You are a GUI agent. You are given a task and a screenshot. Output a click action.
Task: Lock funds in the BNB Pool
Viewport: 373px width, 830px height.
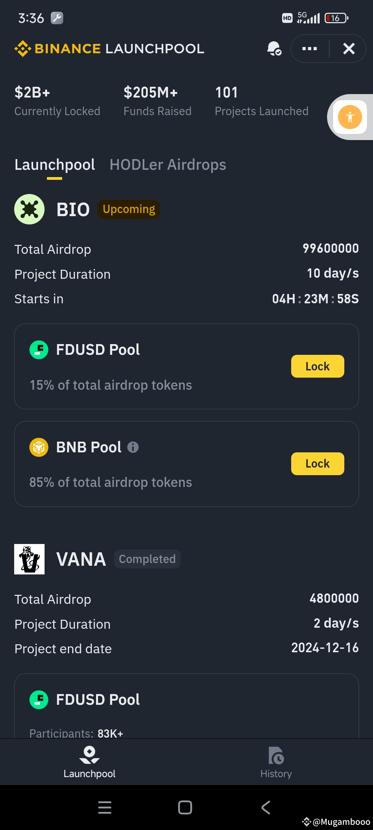[317, 464]
